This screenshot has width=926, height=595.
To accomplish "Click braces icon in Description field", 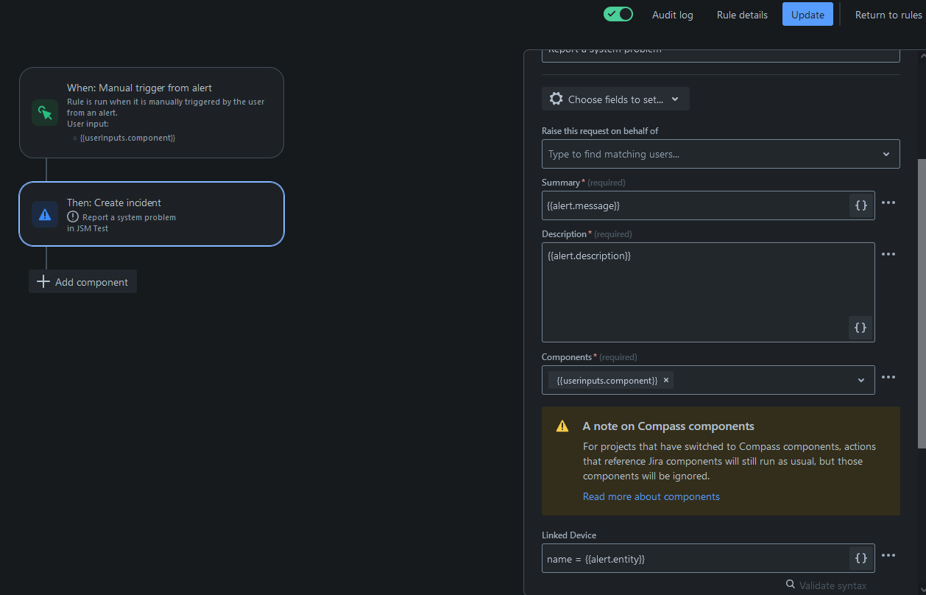I will coord(860,328).
